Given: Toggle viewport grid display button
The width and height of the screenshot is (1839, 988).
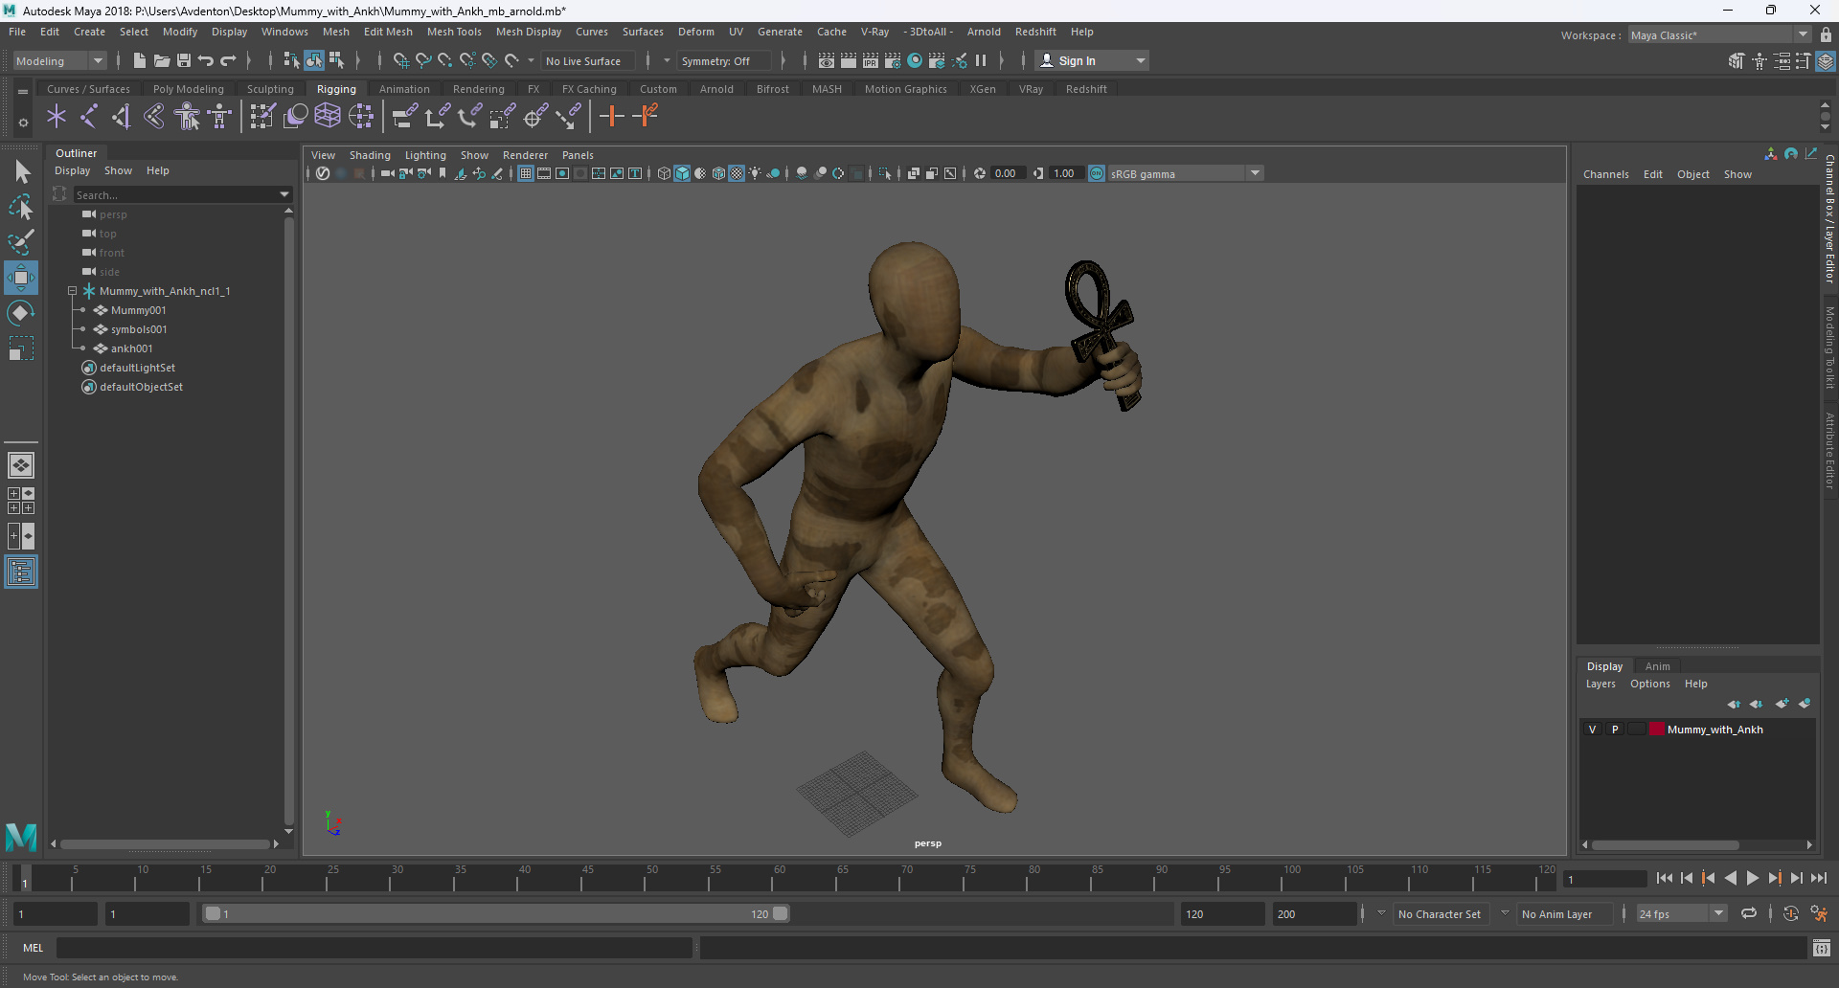Looking at the screenshot, I should click(x=526, y=173).
